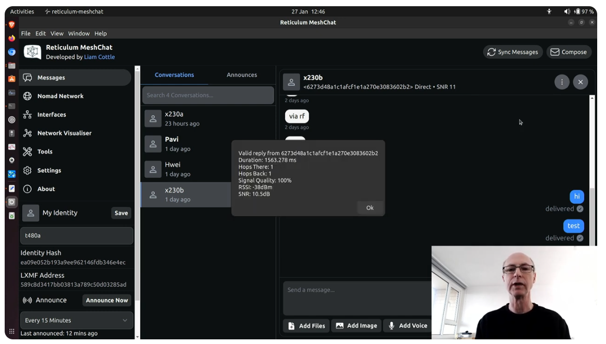Open the 27 Jan 12:46 clock menu
This screenshot has height=344, width=606.
tap(308, 11)
